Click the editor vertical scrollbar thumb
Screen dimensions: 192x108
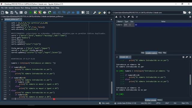tap(112, 88)
